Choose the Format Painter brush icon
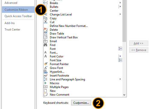The height and width of the screenshot is (109, 150). coord(46,64)
